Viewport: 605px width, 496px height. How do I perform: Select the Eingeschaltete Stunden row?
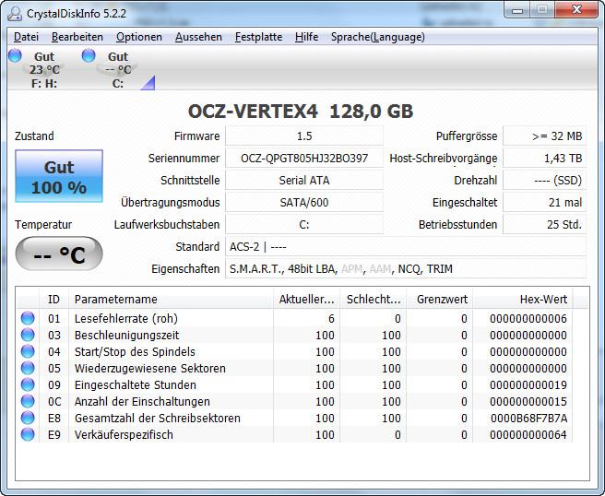click(x=295, y=385)
